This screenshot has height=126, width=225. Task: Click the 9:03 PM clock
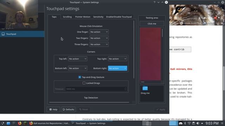[x=212, y=123]
